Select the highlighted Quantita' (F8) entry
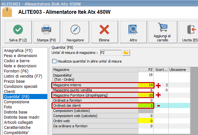Image resolution: width=198 pixels, height=135 pixels. pyautogui.click(x=25, y=97)
